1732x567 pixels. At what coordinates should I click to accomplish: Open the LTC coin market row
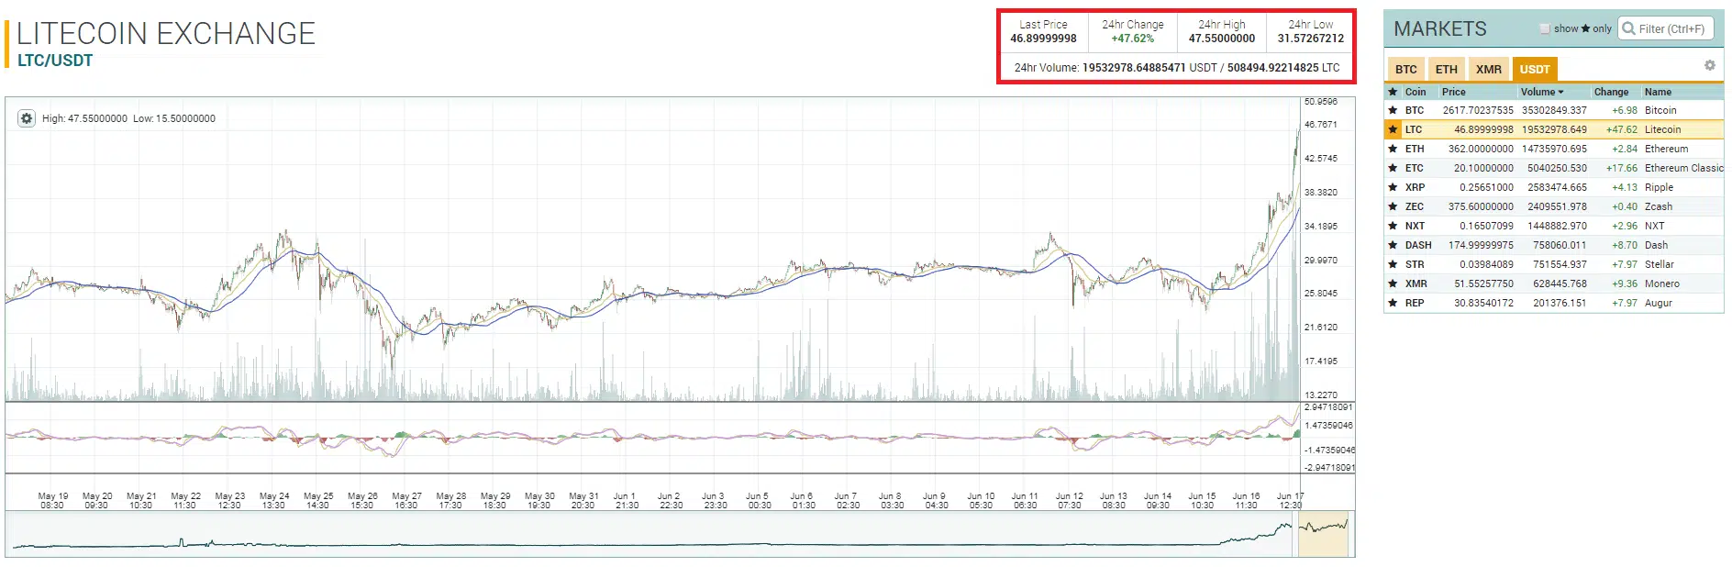[x=1553, y=129]
